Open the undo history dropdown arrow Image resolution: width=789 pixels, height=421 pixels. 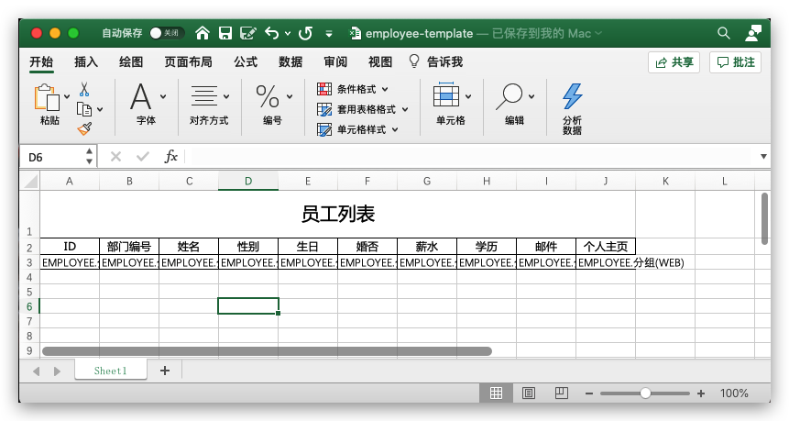tap(288, 34)
